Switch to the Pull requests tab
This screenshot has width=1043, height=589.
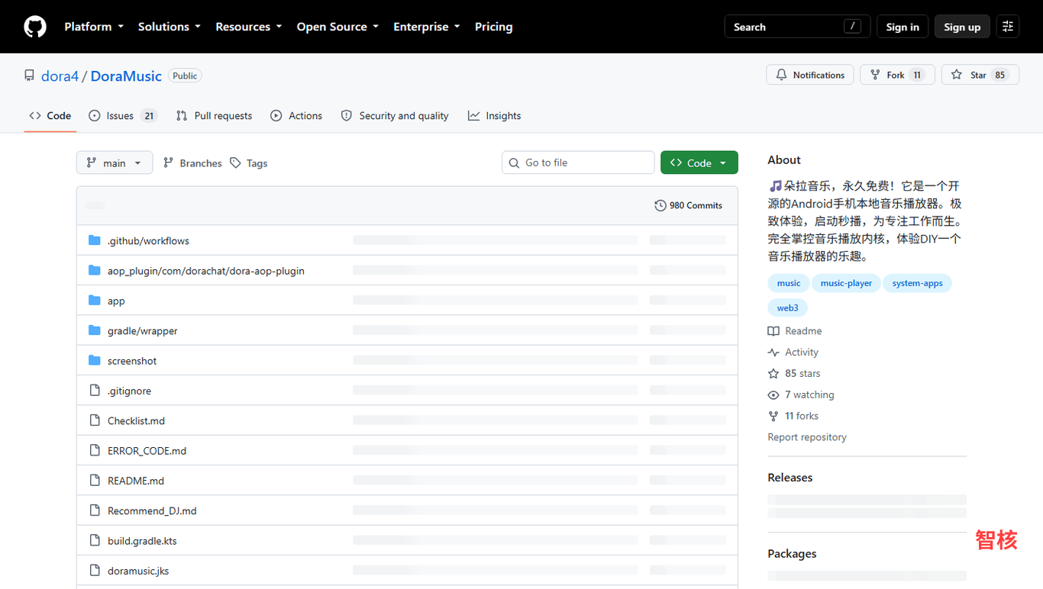coord(214,116)
